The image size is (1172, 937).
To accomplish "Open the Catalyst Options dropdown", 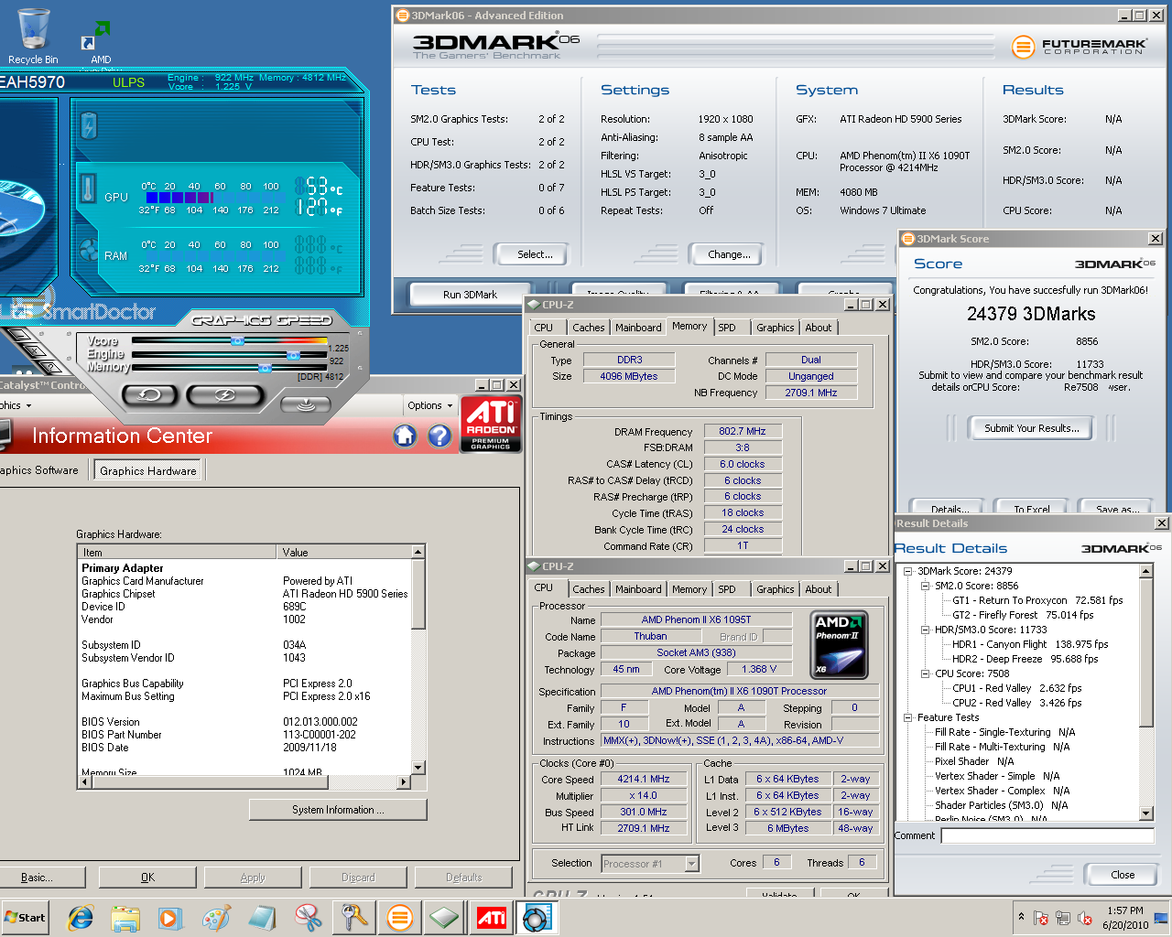I will 430,405.
